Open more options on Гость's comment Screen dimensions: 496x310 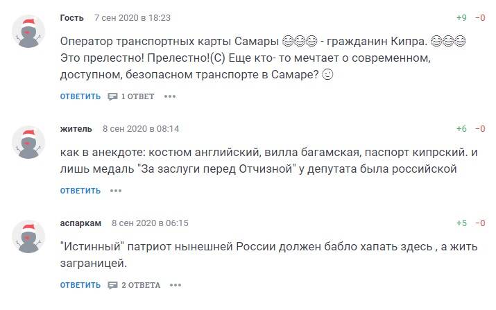[170, 96]
